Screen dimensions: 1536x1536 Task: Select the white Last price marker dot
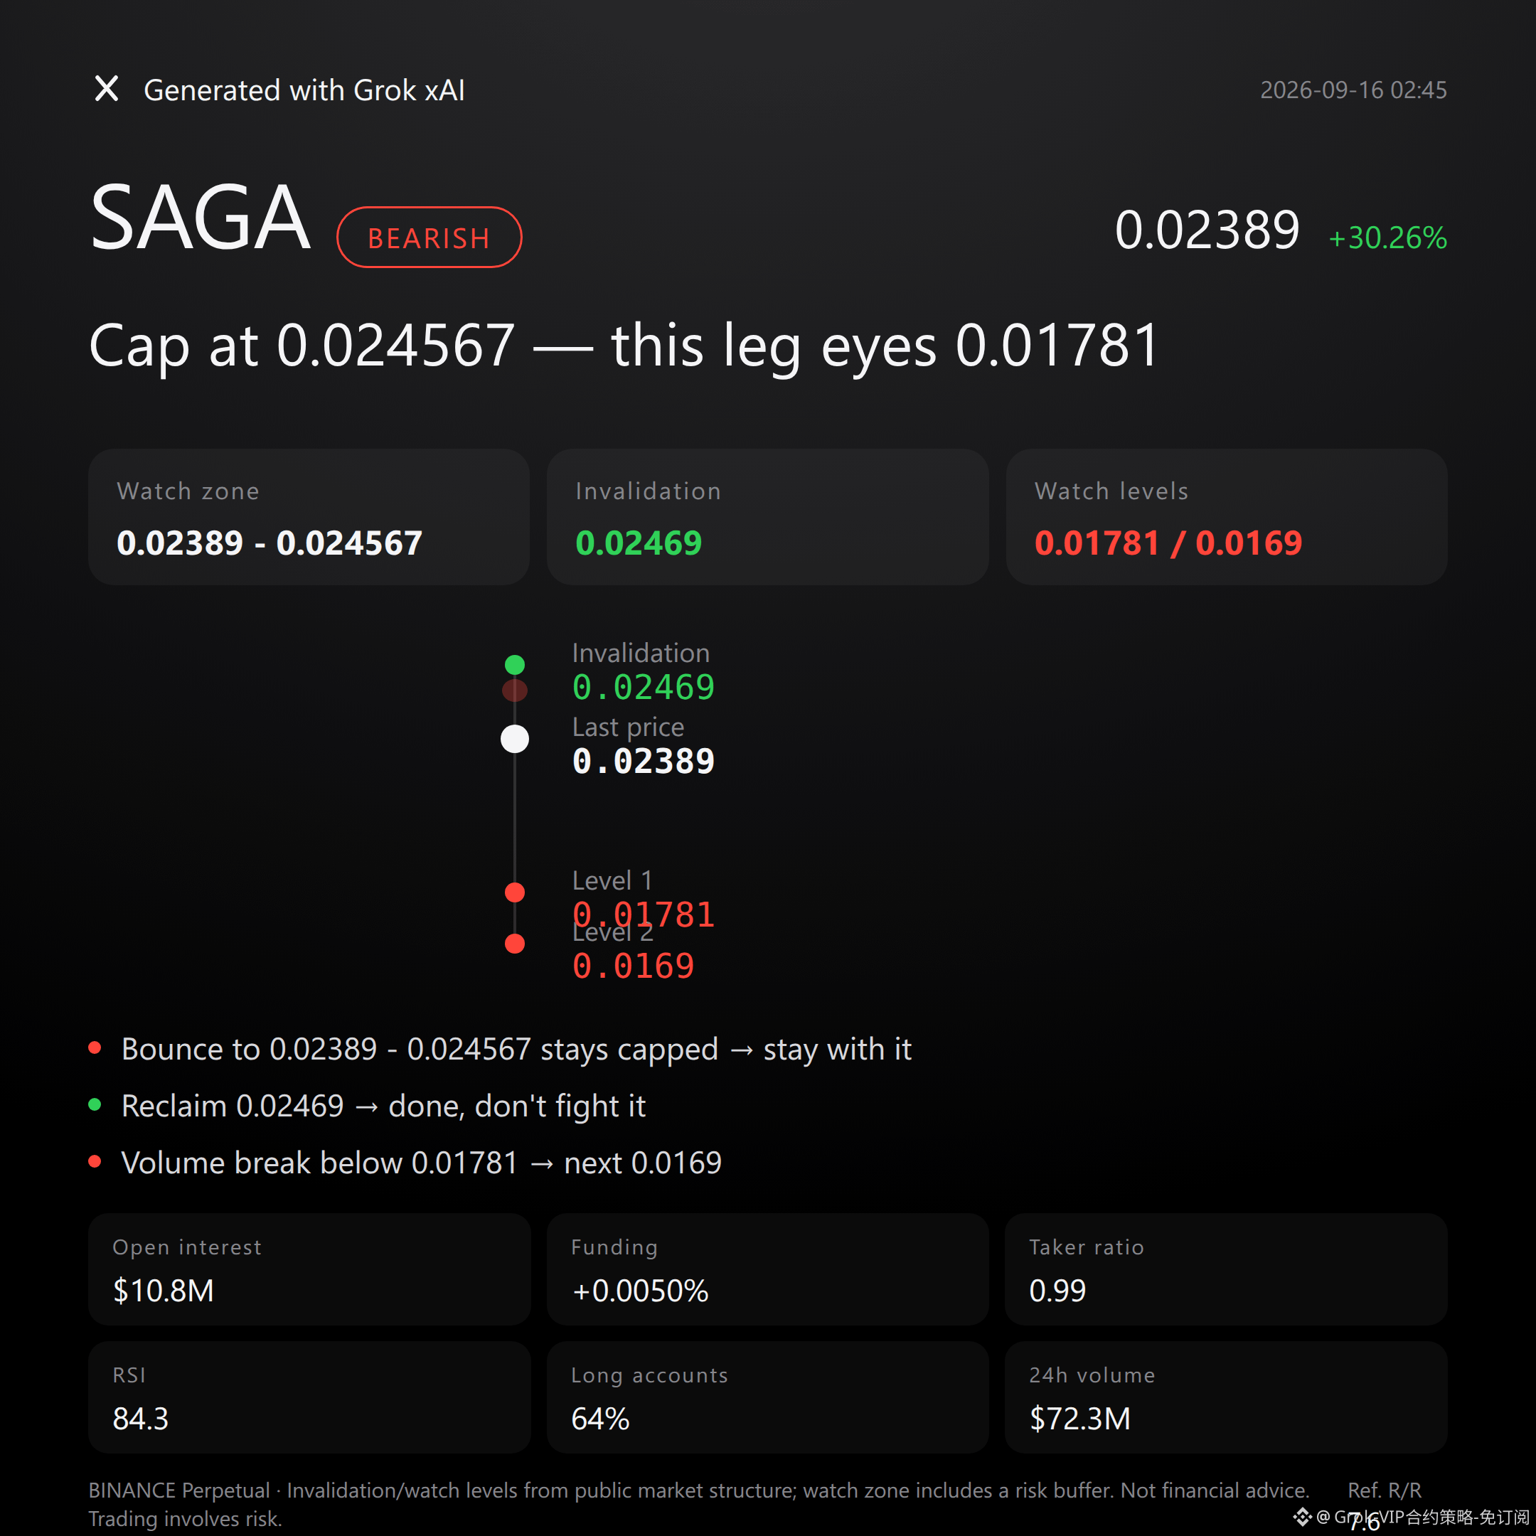pos(515,739)
